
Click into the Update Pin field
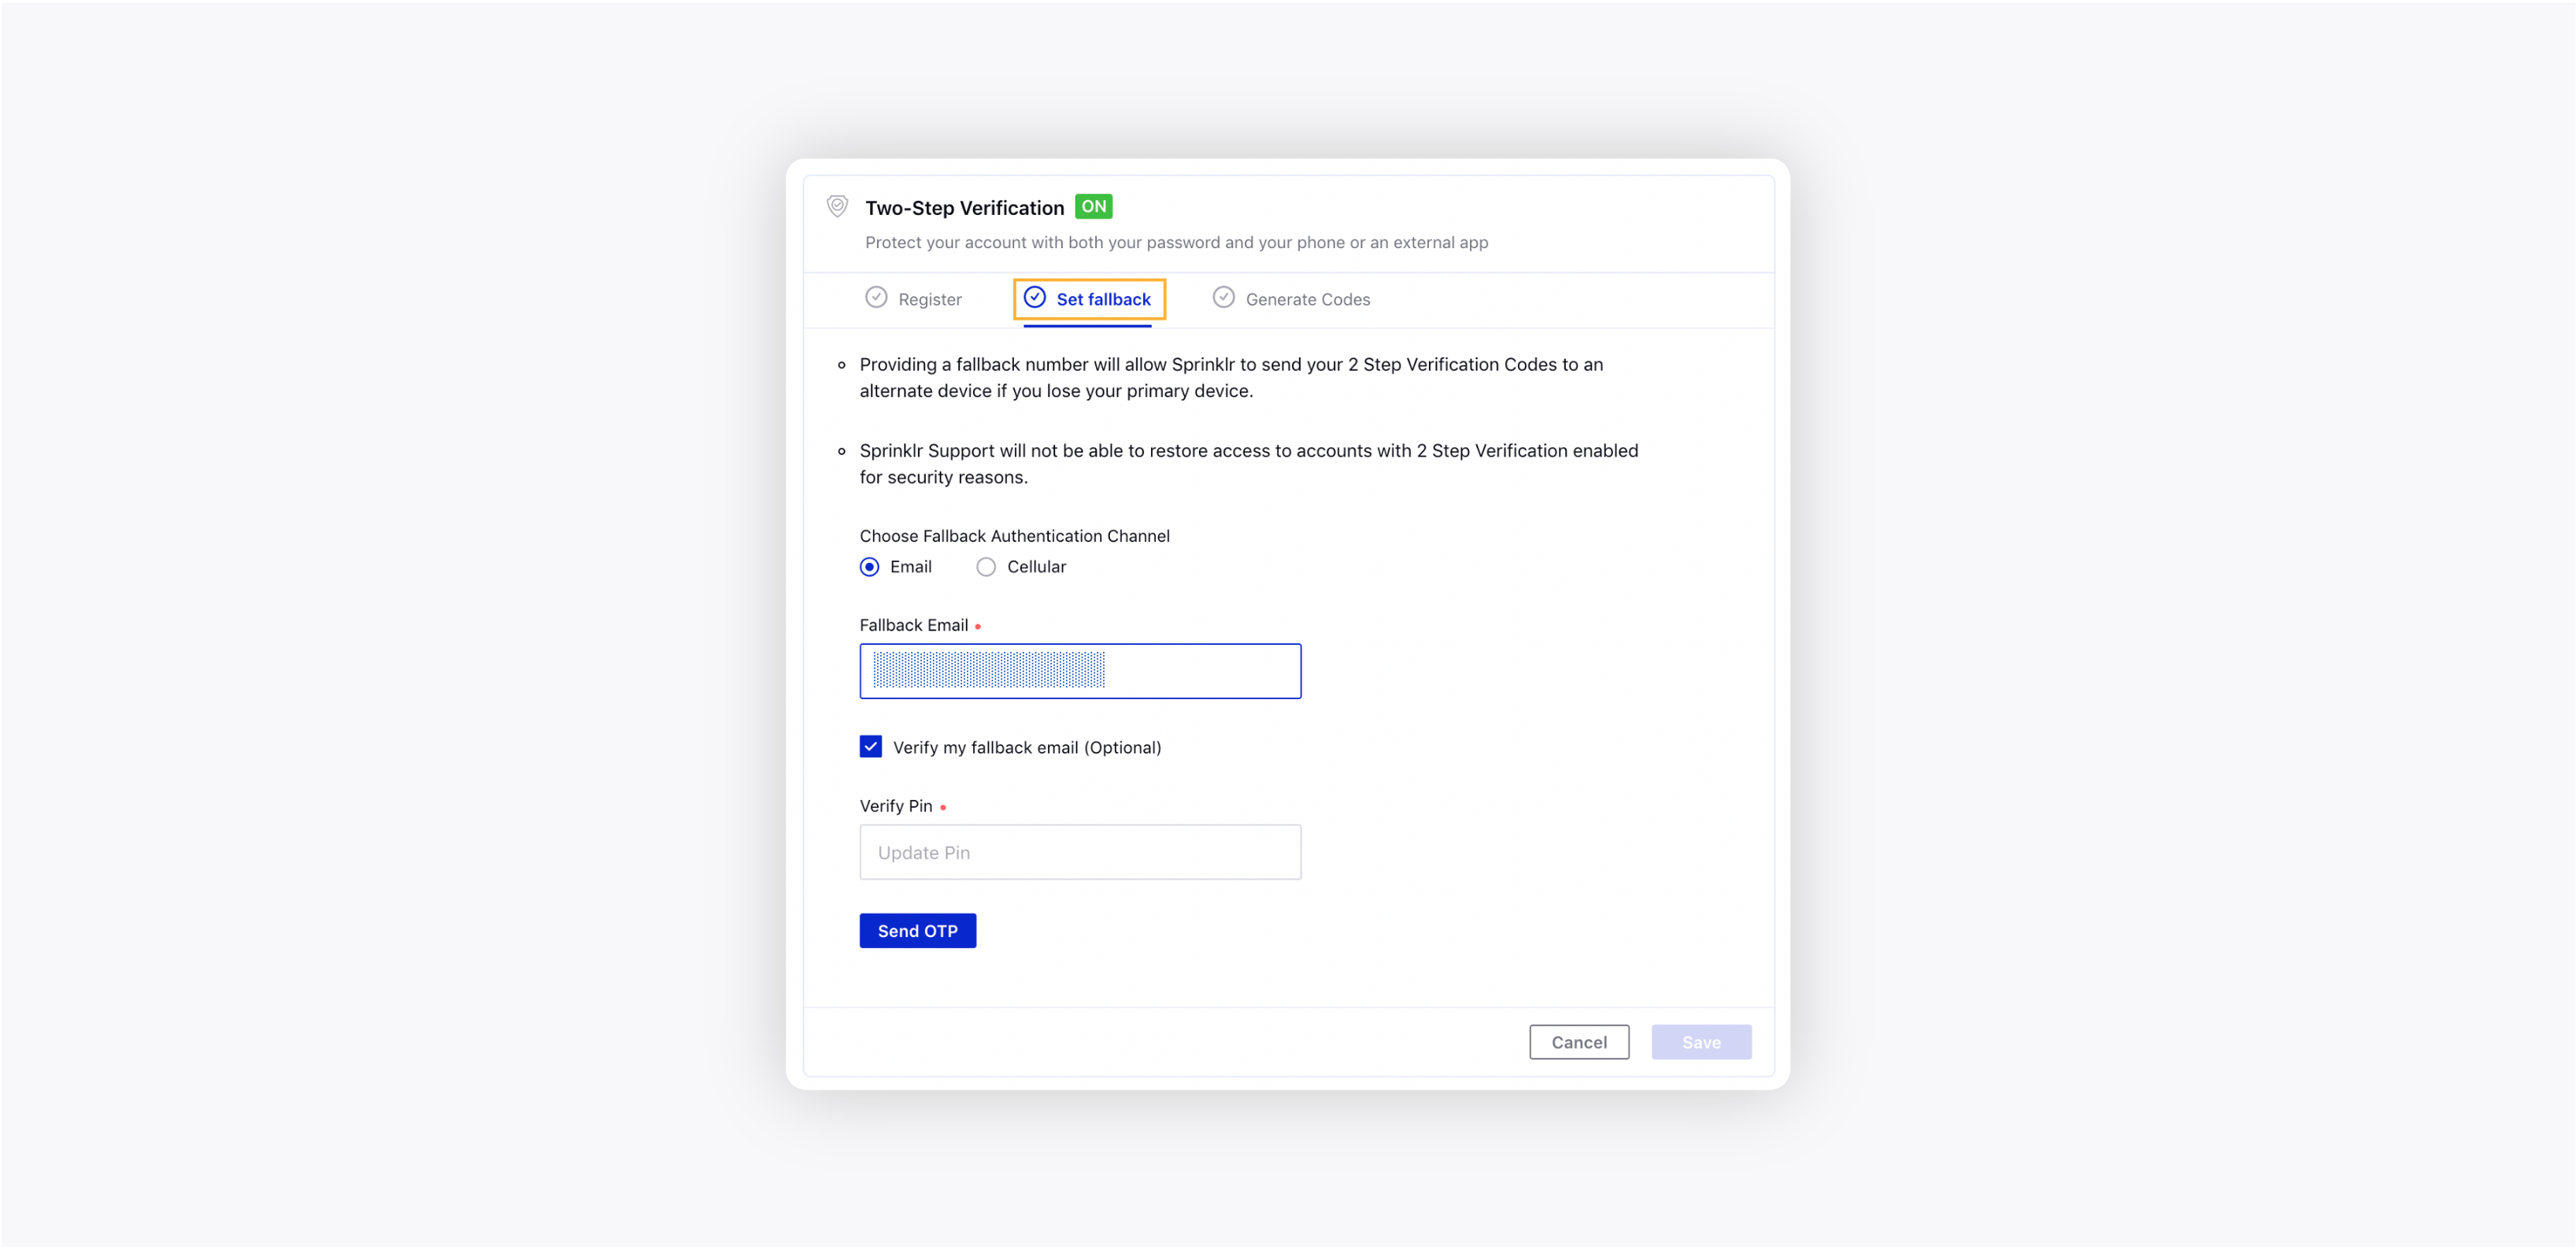[1079, 852]
